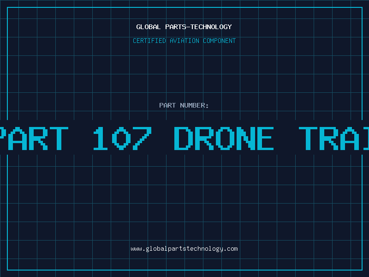Click the GLOBAL PARTS-TECHNOLOGY heading
Image resolution: width=369 pixels, height=277 pixels.
184,27
